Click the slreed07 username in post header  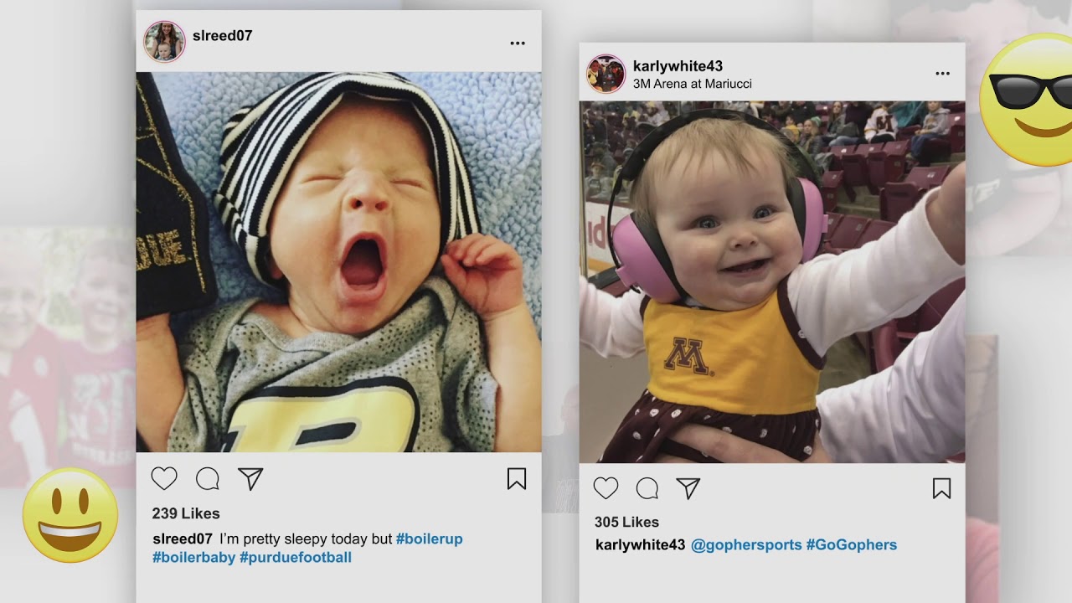[222, 36]
